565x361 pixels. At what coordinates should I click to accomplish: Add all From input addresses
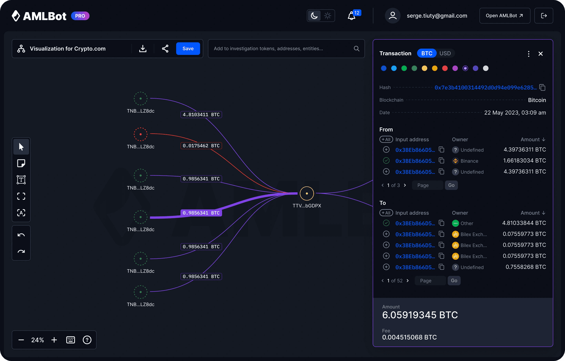(x=386, y=139)
